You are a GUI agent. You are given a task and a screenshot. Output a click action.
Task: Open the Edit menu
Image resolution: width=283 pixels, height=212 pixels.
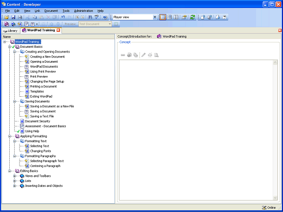[17, 11]
